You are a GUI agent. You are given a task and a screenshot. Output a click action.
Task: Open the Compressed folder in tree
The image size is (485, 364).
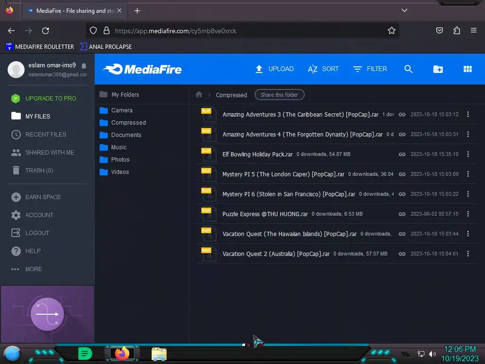(x=123, y=123)
